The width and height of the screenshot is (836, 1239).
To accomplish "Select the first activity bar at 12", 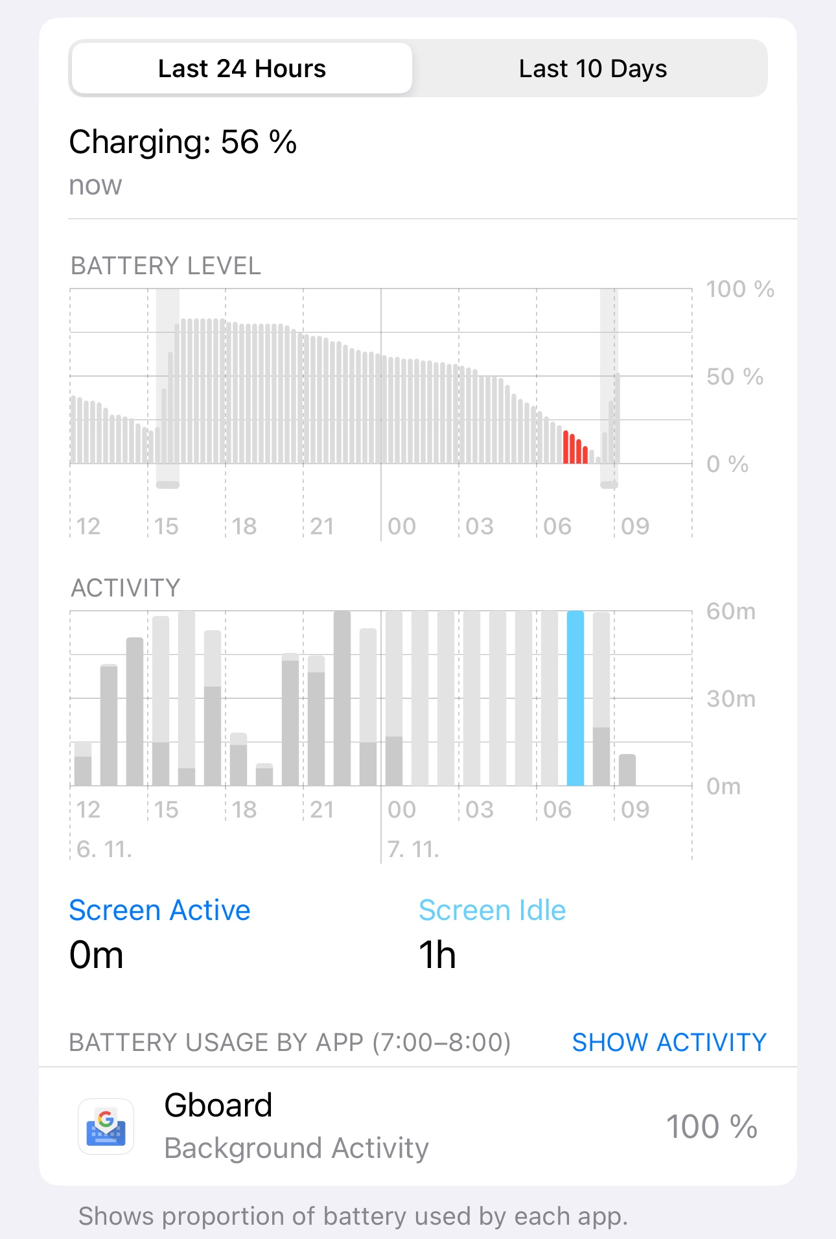I will (x=83, y=764).
